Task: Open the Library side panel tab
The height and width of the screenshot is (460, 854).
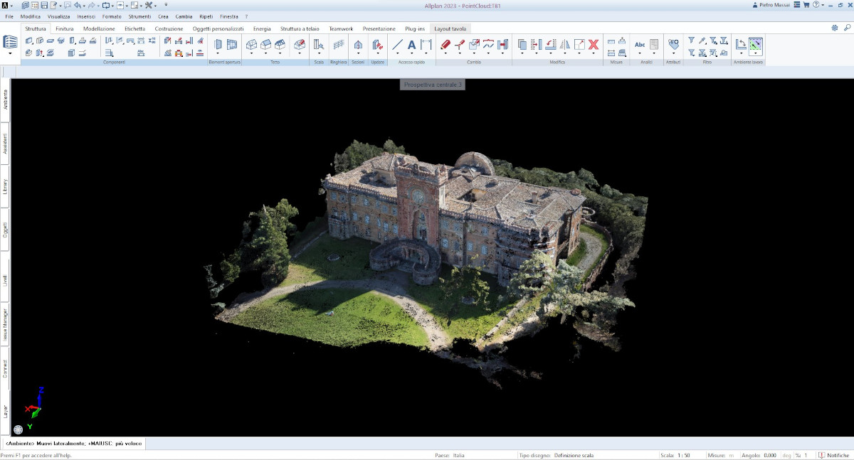Action: pos(5,188)
